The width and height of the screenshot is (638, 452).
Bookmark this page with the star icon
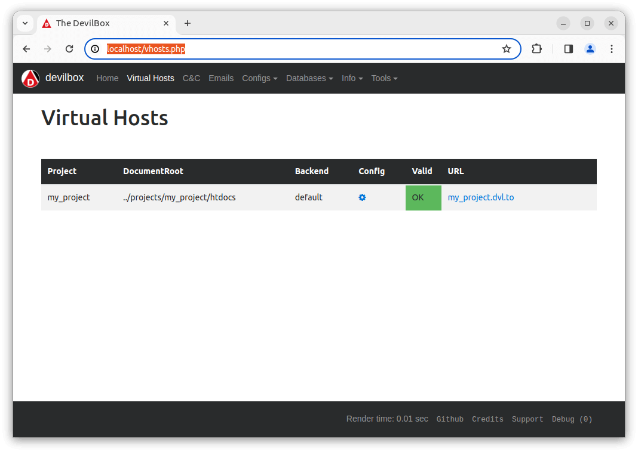pos(507,49)
